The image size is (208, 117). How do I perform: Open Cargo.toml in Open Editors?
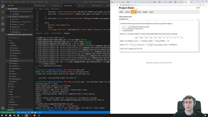[x=16, y=27]
